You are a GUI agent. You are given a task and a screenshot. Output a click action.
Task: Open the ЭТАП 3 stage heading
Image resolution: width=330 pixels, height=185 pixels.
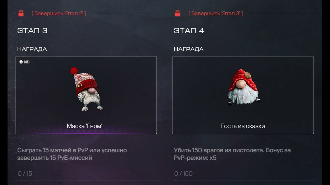click(32, 31)
